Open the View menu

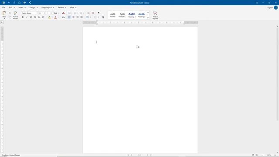pyautogui.click(x=73, y=7)
